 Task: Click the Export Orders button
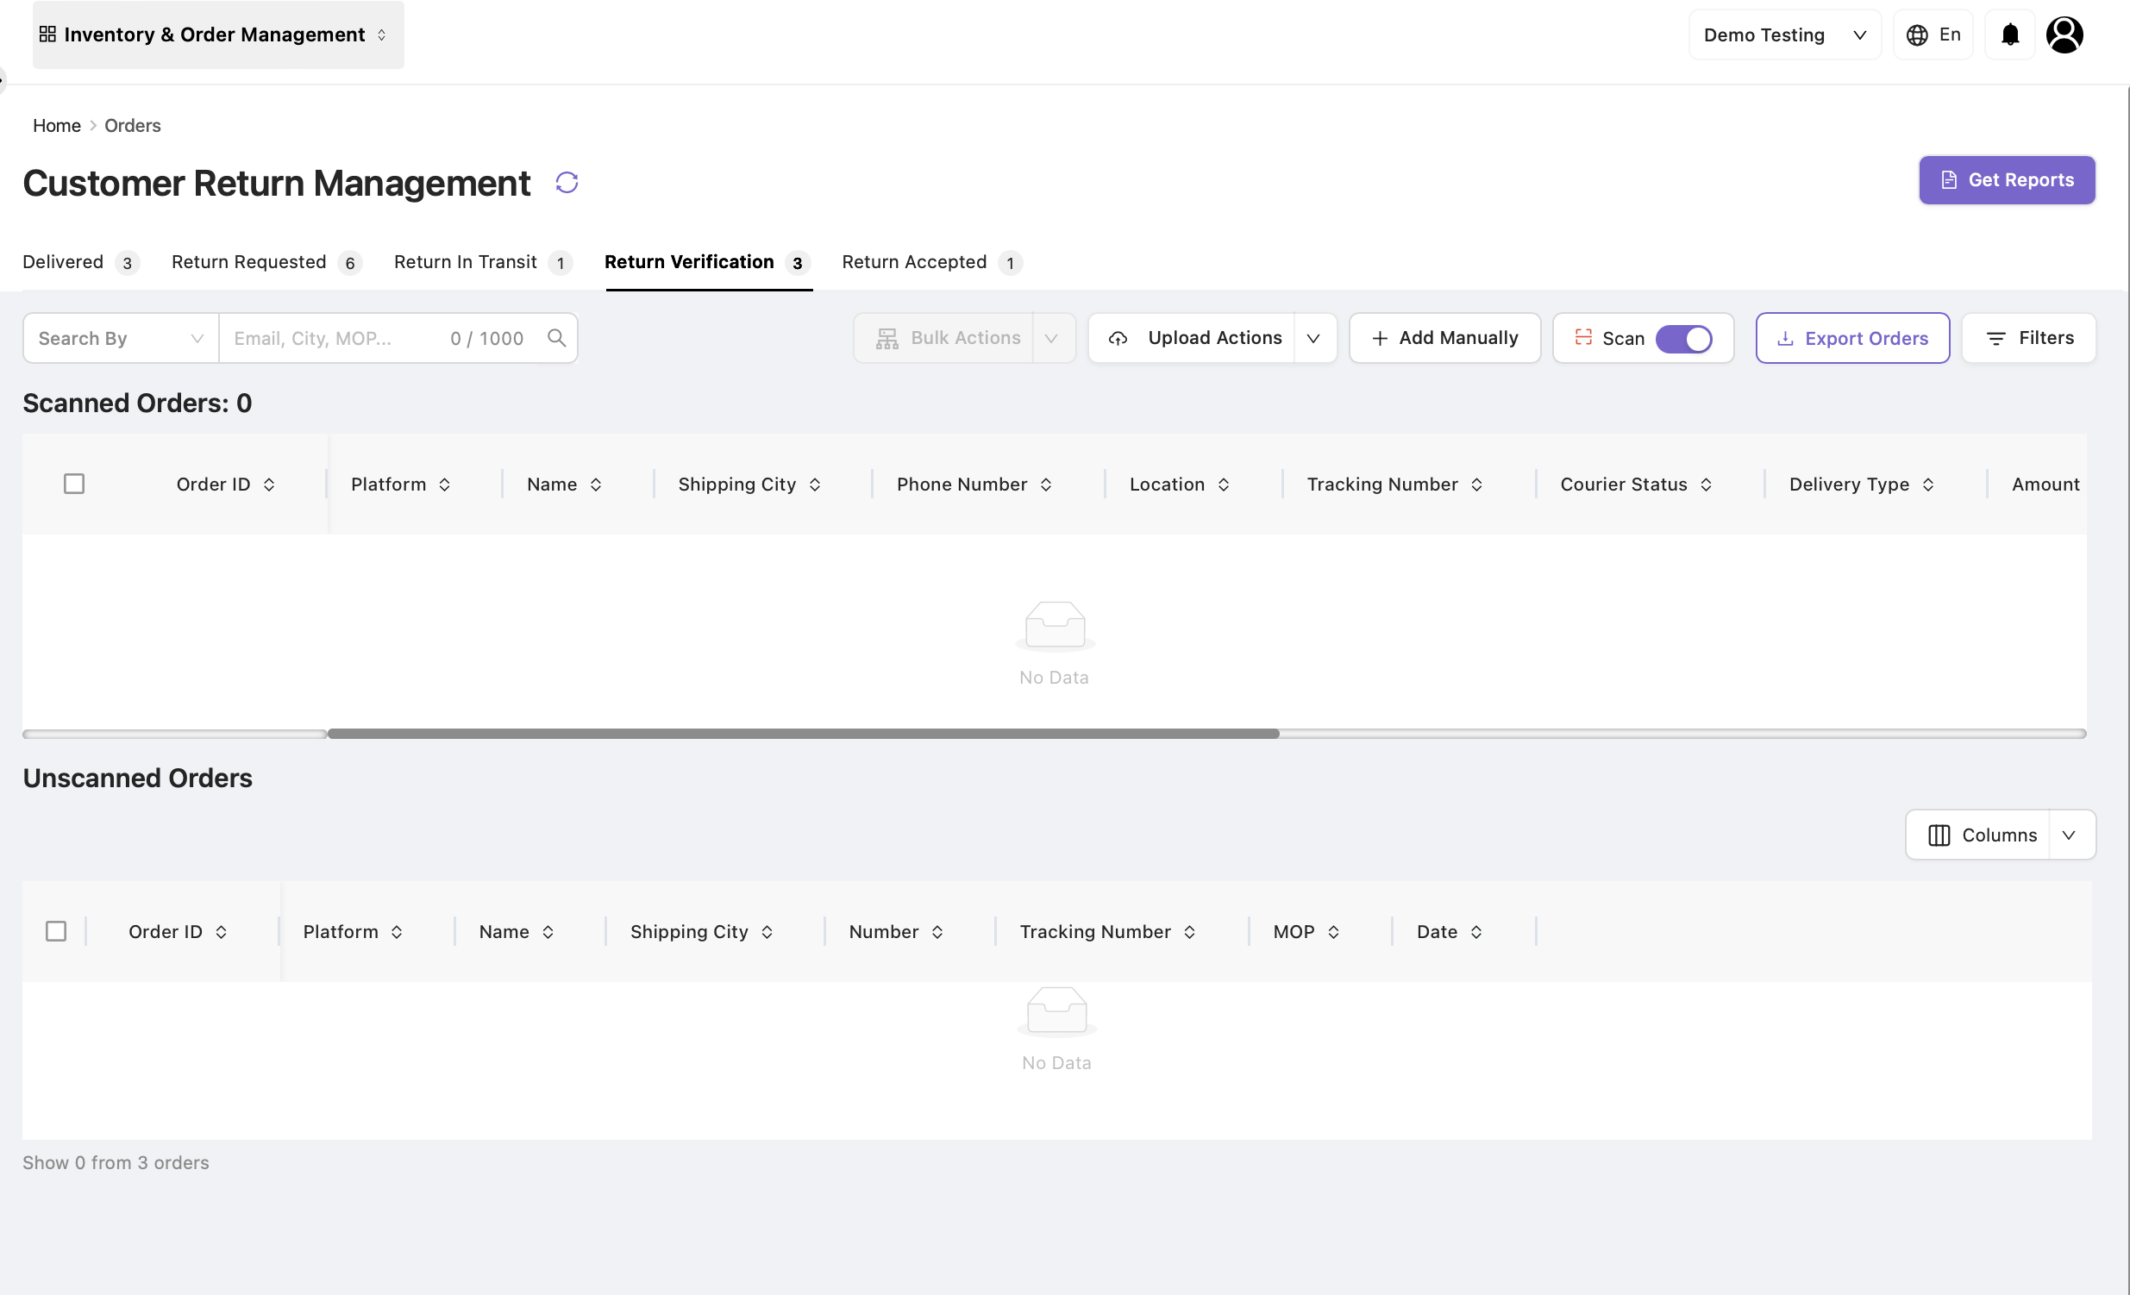tap(1852, 338)
